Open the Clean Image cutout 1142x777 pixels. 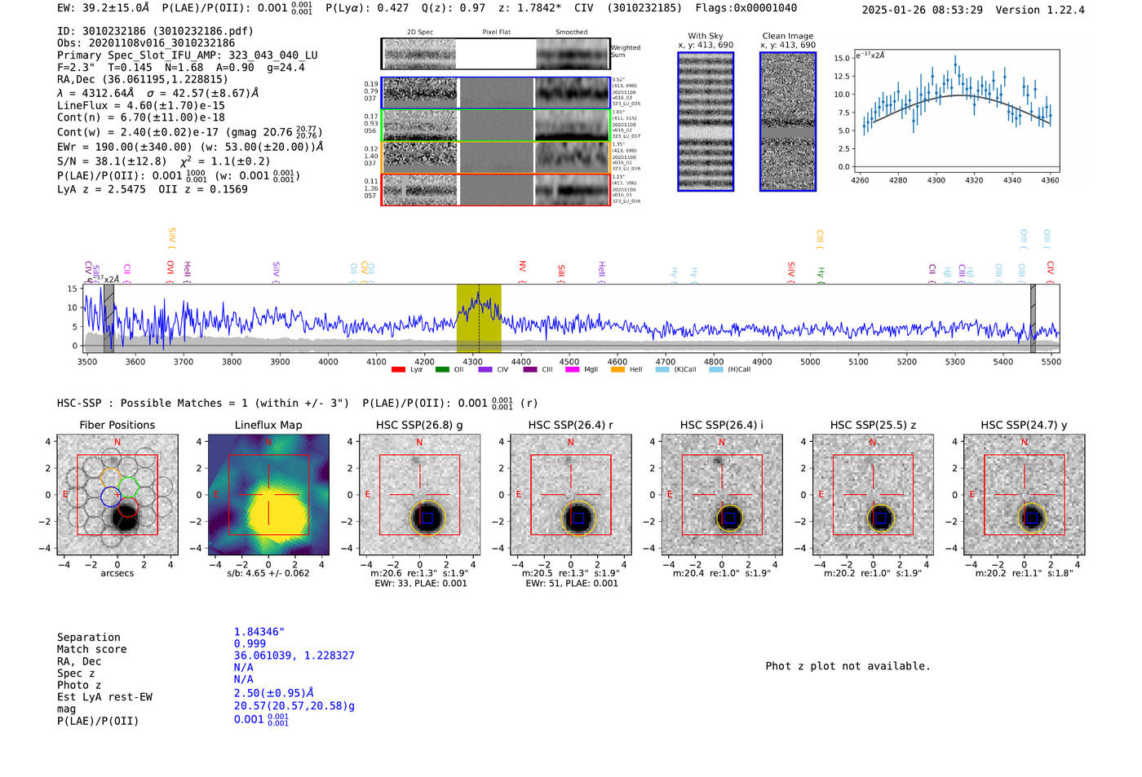coord(788,121)
